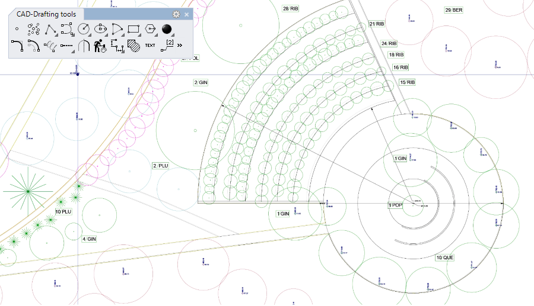This screenshot has height=306, width=534.
Task: Select the TEXT tool
Action: click(150, 45)
